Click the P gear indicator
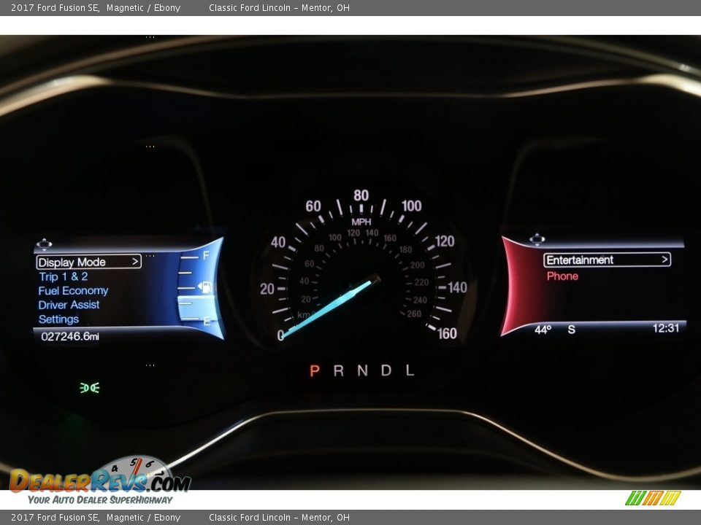 click(x=315, y=371)
